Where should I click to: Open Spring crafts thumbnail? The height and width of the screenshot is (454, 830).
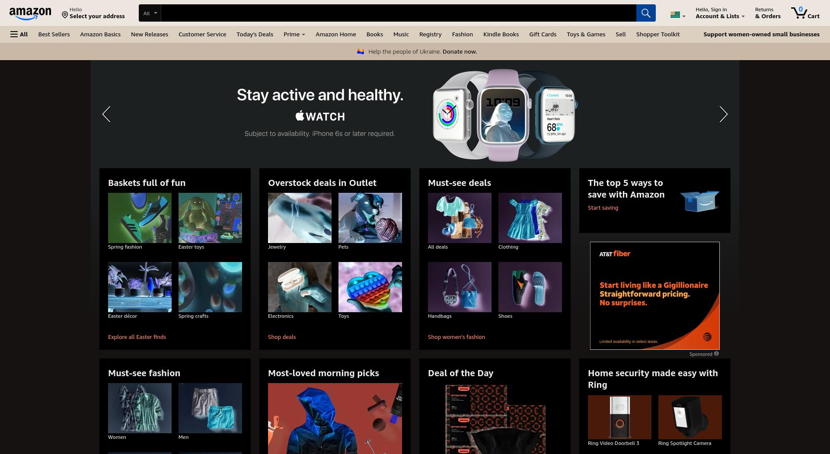tap(210, 287)
